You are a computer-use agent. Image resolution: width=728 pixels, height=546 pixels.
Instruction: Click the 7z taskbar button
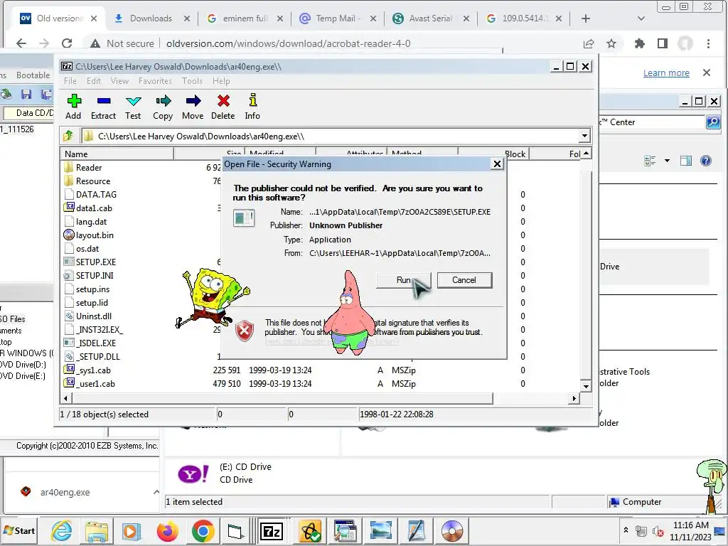pyautogui.click(x=272, y=530)
